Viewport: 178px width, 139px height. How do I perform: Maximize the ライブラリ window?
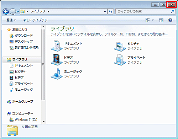[x=163, y=5]
